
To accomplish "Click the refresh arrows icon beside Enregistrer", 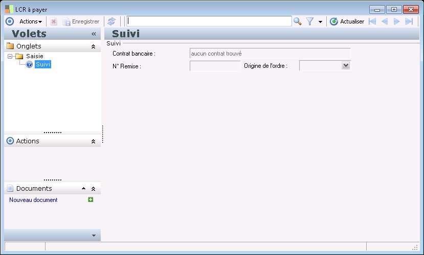I will tap(111, 21).
